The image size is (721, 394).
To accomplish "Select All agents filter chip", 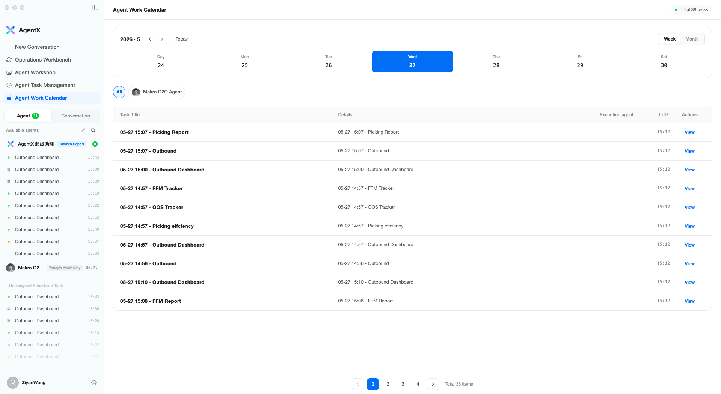I will point(119,92).
